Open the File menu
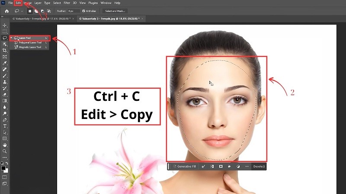This screenshot has width=346, height=194. click(10, 3)
